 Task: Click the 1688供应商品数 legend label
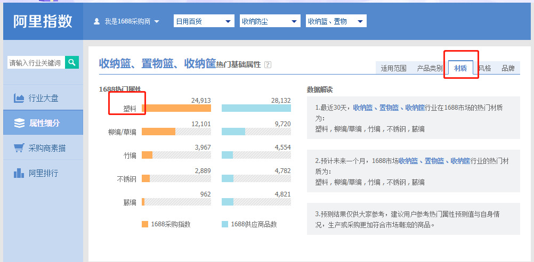point(254,224)
